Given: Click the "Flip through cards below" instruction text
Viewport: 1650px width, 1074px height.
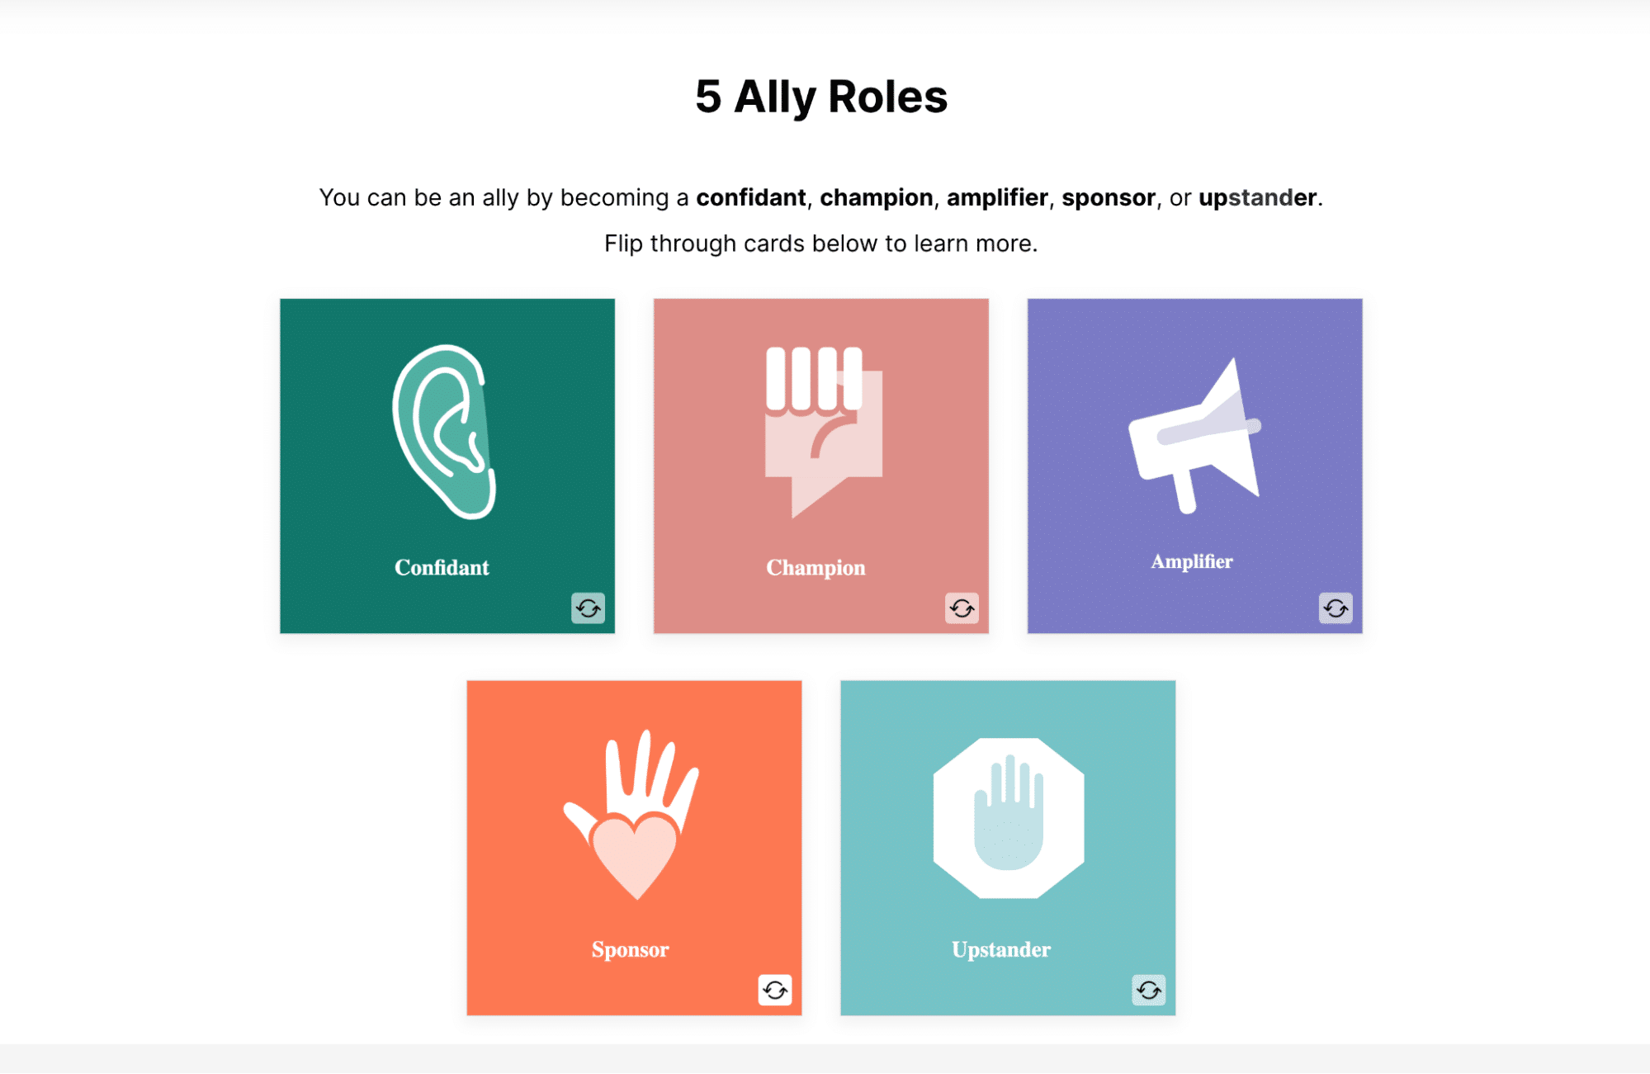Looking at the screenshot, I should coord(820,244).
